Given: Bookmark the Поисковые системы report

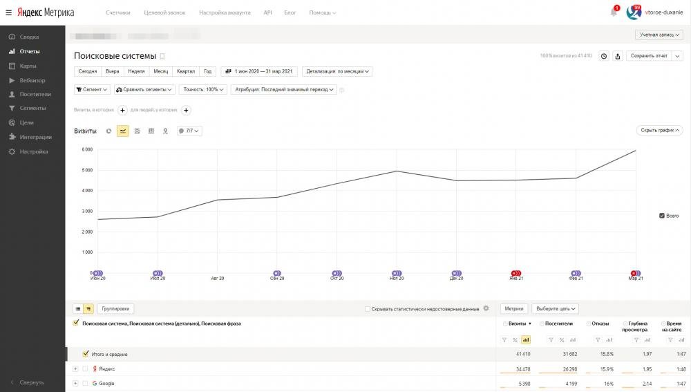Looking at the screenshot, I should coord(162,57).
